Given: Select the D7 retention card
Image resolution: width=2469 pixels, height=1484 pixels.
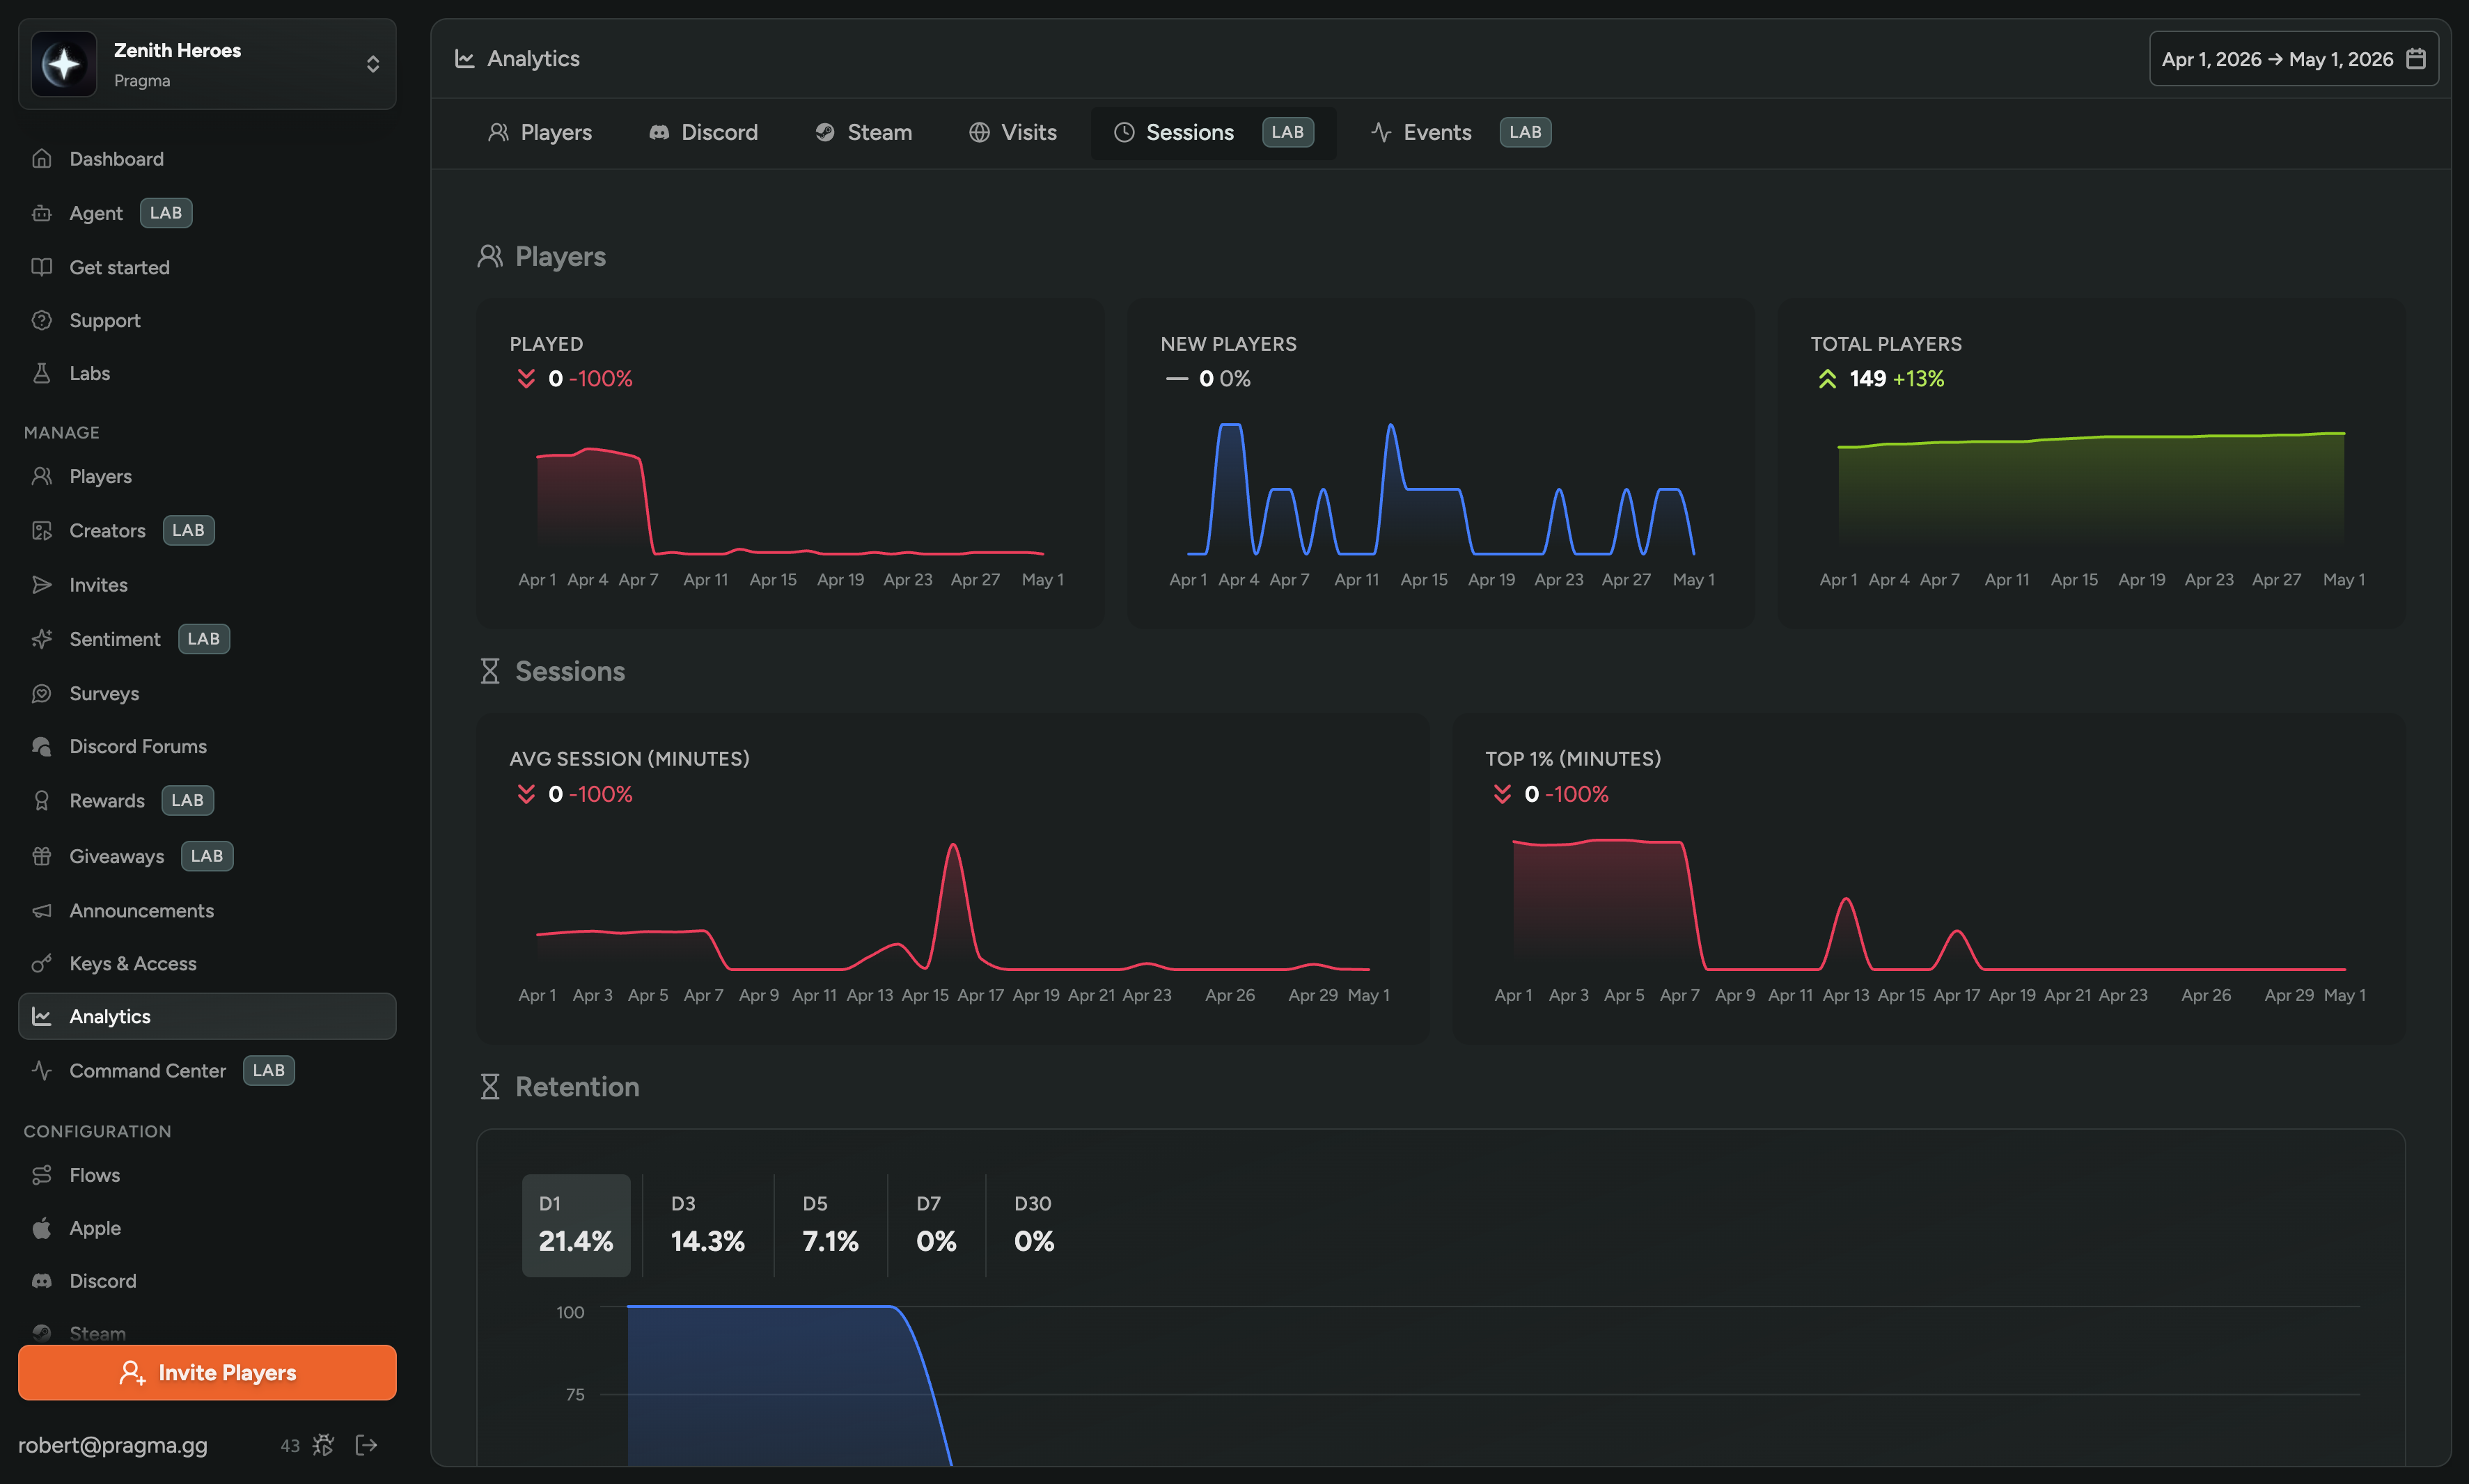Looking at the screenshot, I should tap(936, 1225).
